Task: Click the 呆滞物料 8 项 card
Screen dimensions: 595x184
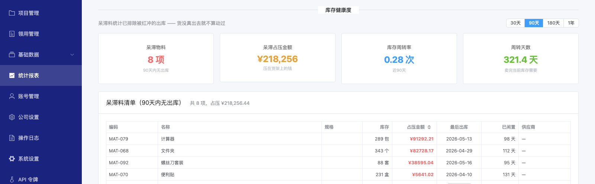Action: point(156,58)
